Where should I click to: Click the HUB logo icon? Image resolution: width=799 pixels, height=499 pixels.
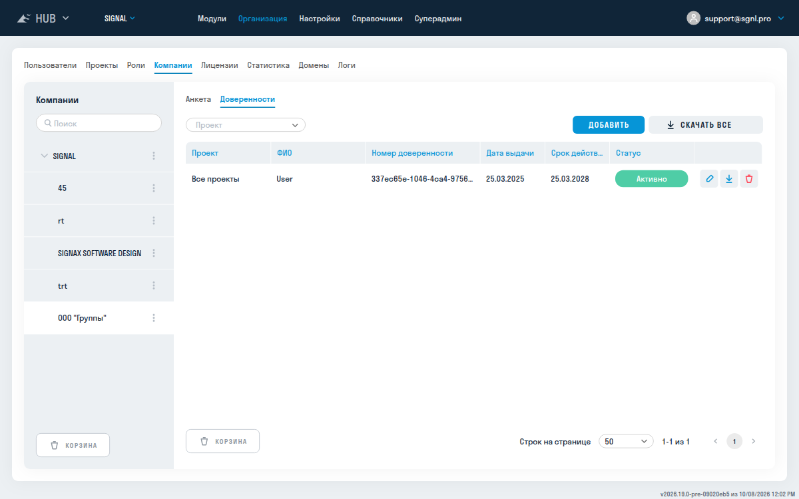[24, 18]
